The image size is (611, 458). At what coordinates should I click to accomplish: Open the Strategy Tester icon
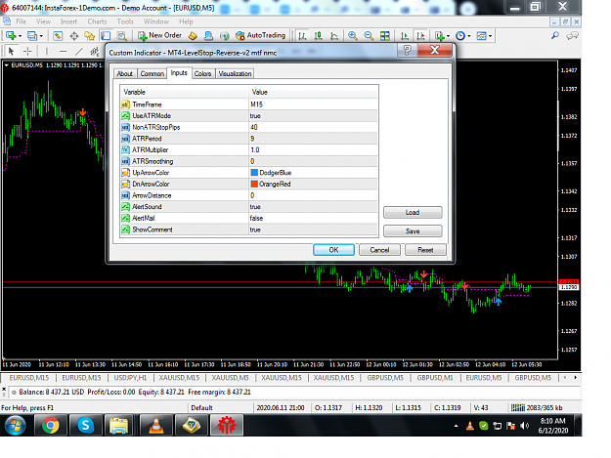coord(122,36)
